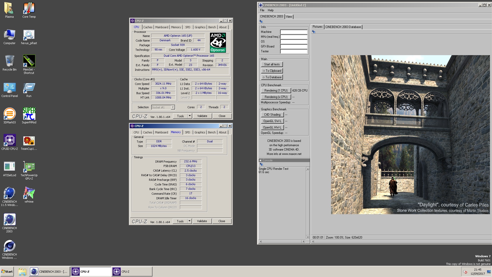Click the pin icon under CINEBENCH 2003 tab

261,22
